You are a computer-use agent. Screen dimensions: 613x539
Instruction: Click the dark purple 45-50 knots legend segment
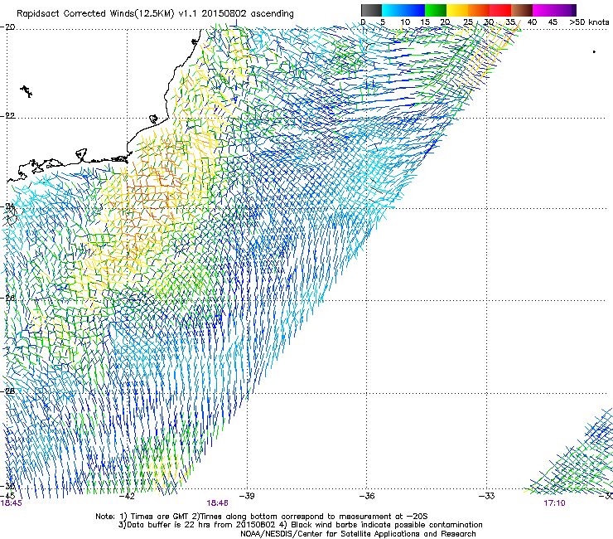coord(565,10)
